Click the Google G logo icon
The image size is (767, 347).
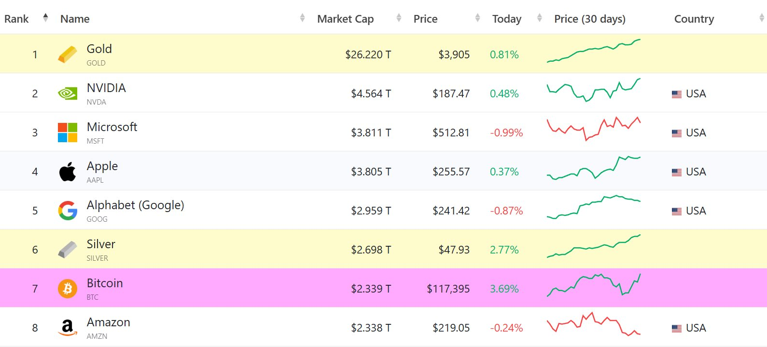click(x=68, y=211)
